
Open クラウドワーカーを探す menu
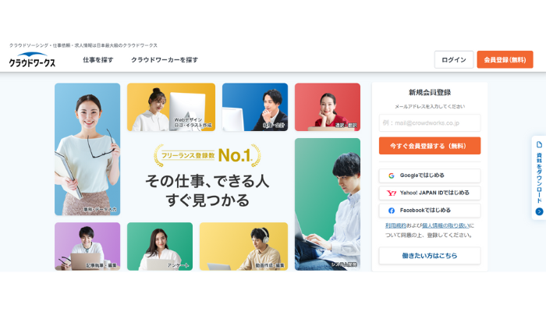[x=165, y=60]
